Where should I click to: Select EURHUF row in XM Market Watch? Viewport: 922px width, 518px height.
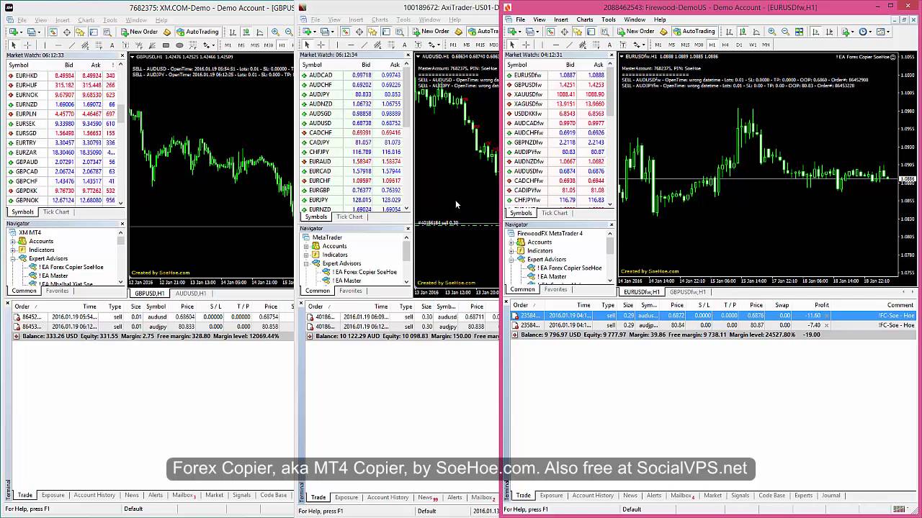pyautogui.click(x=62, y=85)
